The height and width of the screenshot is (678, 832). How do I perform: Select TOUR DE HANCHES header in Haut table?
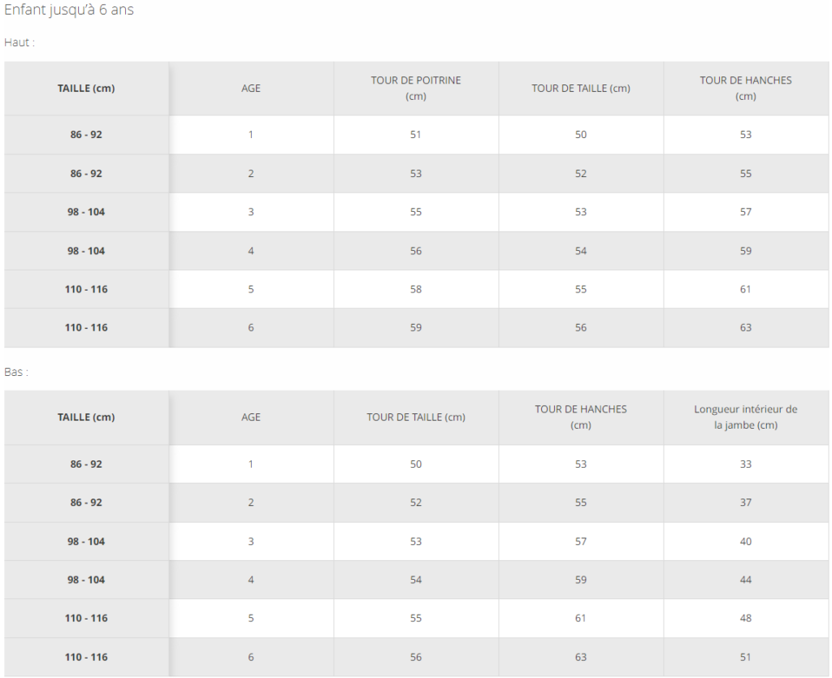pos(746,88)
